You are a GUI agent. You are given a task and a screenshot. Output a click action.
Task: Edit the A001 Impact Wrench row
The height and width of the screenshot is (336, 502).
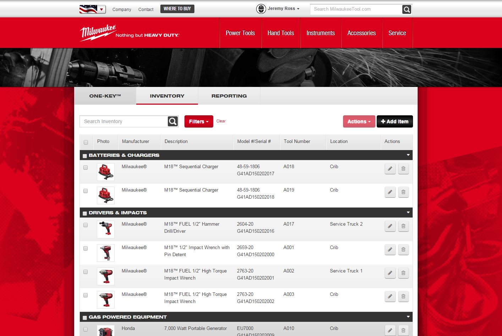(390, 250)
